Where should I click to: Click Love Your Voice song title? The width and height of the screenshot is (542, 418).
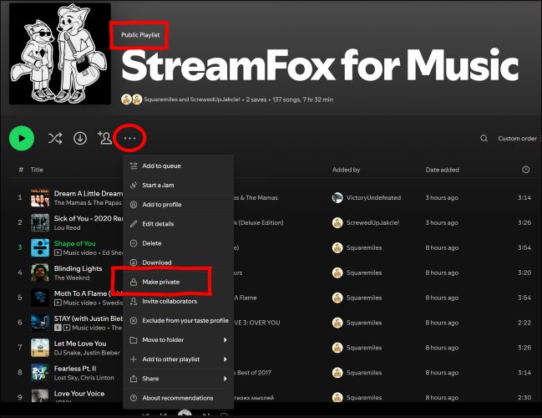coord(79,394)
